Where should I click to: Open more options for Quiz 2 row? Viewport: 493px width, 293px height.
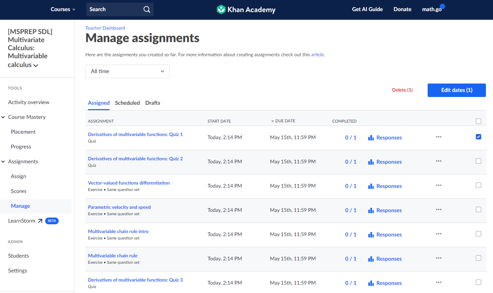pos(438,161)
